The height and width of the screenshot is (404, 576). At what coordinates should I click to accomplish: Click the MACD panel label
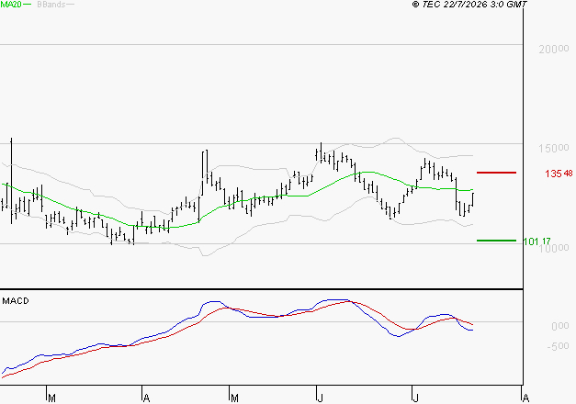click(16, 301)
